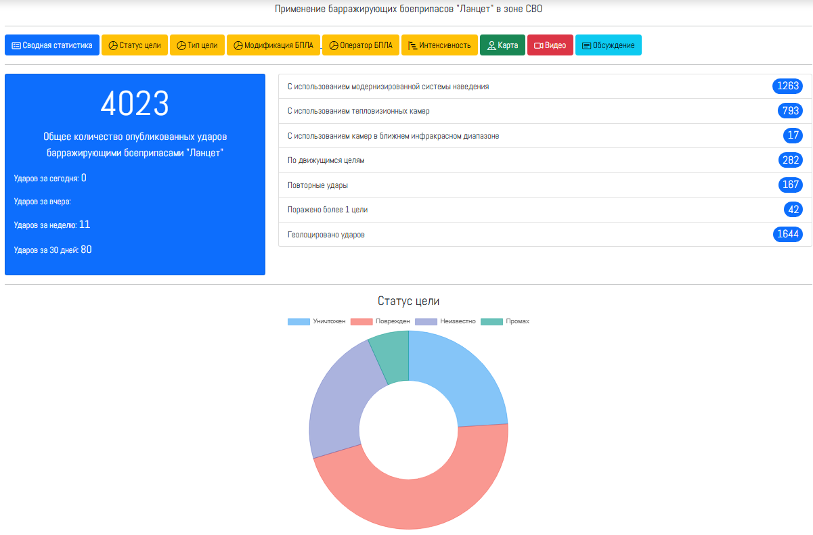The height and width of the screenshot is (535, 813).
Task: Click the pie chart icon beside Тип цели
Action: [181, 45]
